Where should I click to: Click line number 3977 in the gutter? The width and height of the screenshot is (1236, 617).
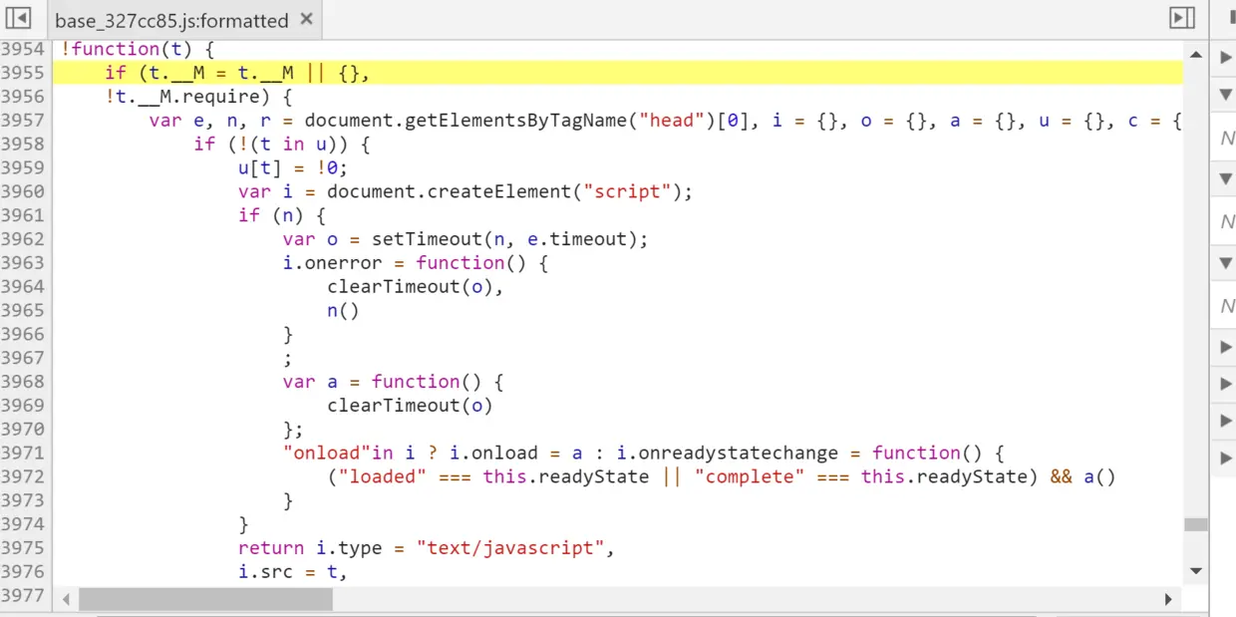coord(23,595)
